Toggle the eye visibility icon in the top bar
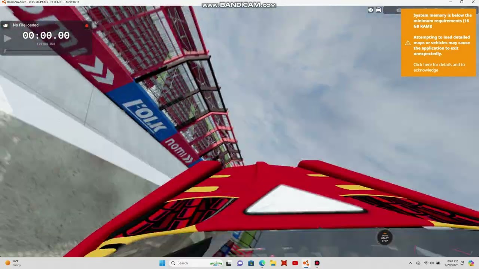This screenshot has width=479, height=269. point(370,10)
